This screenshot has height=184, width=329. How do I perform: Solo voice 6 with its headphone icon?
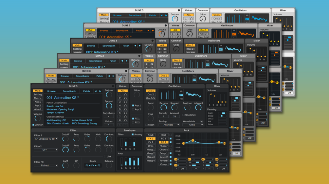tap(125, 113)
